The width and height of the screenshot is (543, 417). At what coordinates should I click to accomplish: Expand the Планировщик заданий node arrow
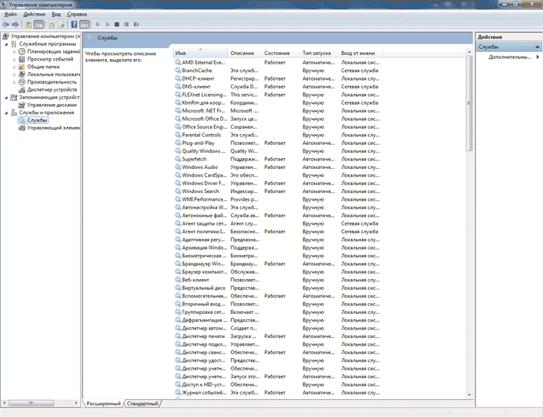click(14, 52)
